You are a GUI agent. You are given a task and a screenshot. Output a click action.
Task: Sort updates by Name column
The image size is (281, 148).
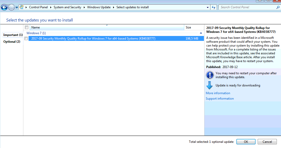(x=107, y=27)
